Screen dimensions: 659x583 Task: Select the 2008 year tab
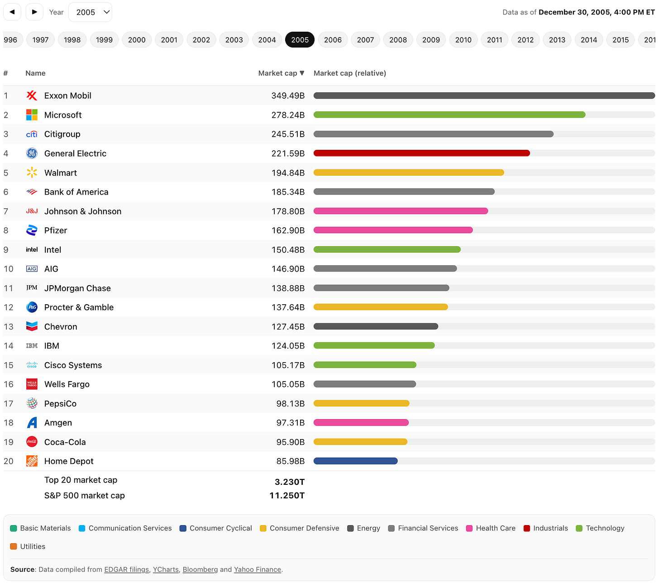398,40
